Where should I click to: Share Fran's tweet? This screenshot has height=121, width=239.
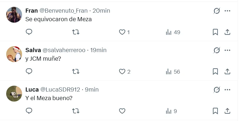(x=227, y=32)
